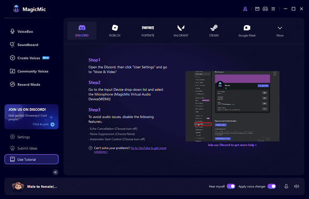Click the question mark help icon
The height and width of the screenshot is (199, 309).
pos(90,148)
